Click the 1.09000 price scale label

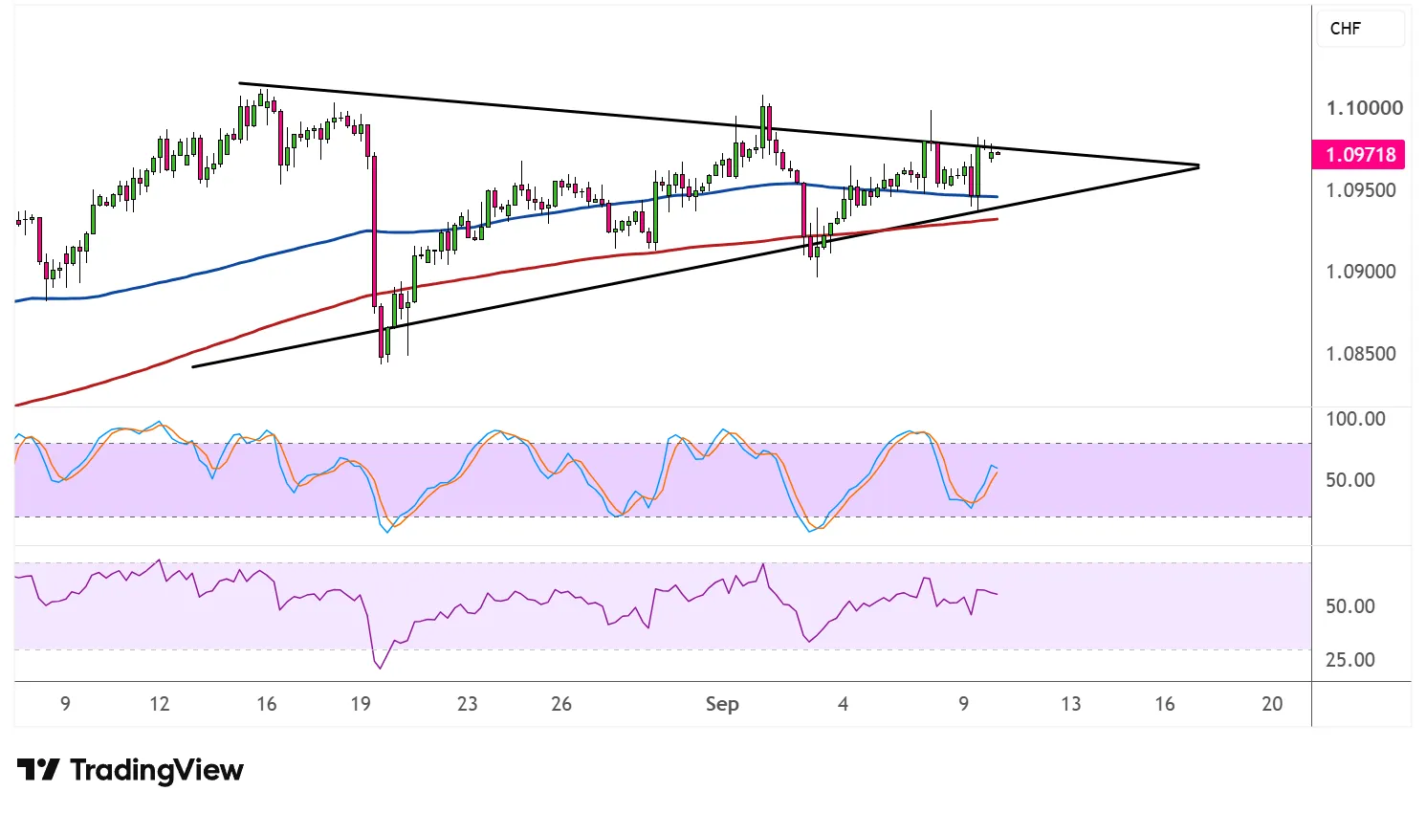pos(1360,272)
